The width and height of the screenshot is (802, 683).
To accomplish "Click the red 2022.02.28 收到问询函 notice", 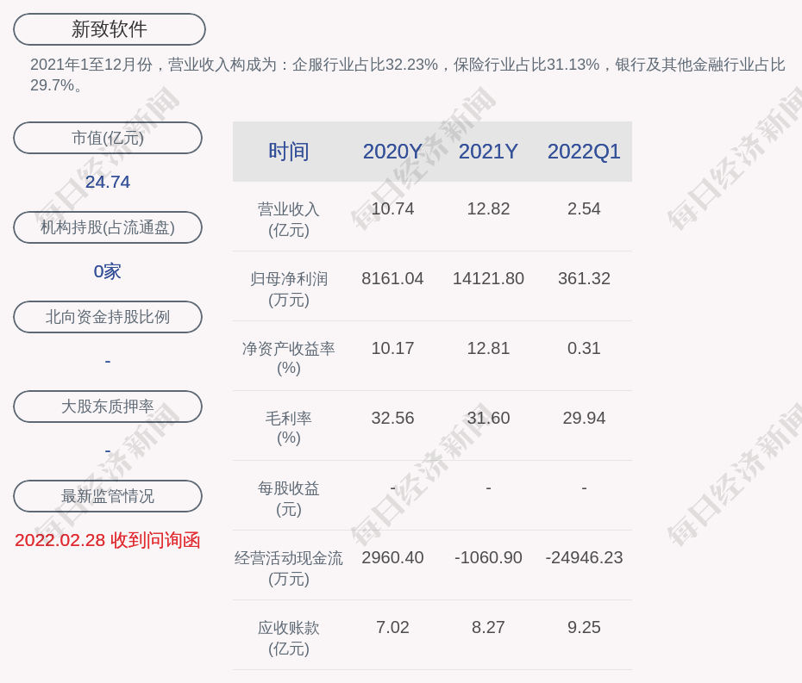I will 108,541.
